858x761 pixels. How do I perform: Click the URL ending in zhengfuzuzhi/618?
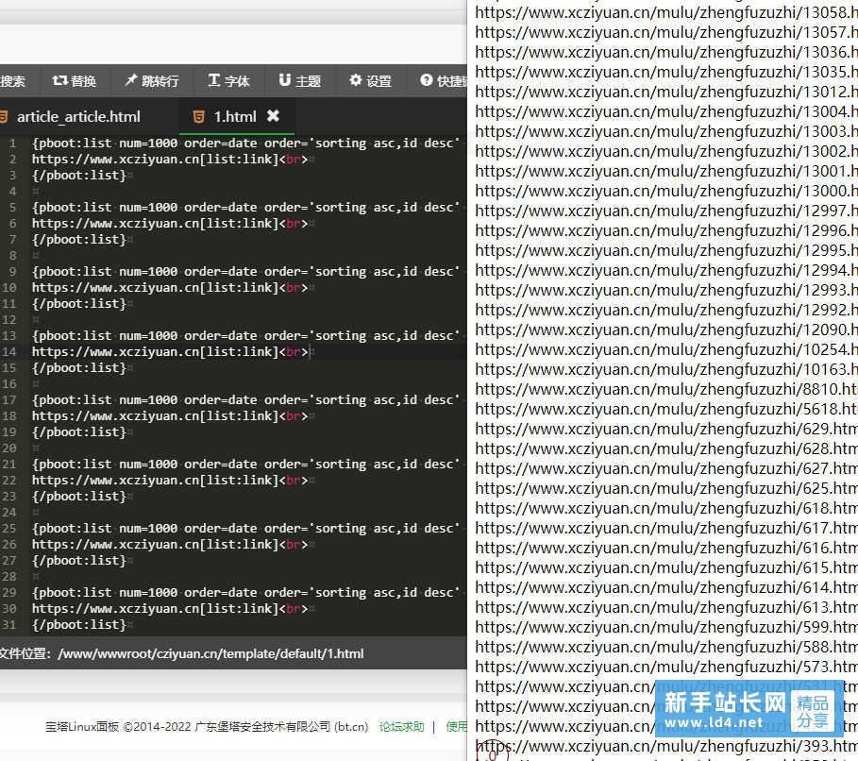pyautogui.click(x=666, y=508)
